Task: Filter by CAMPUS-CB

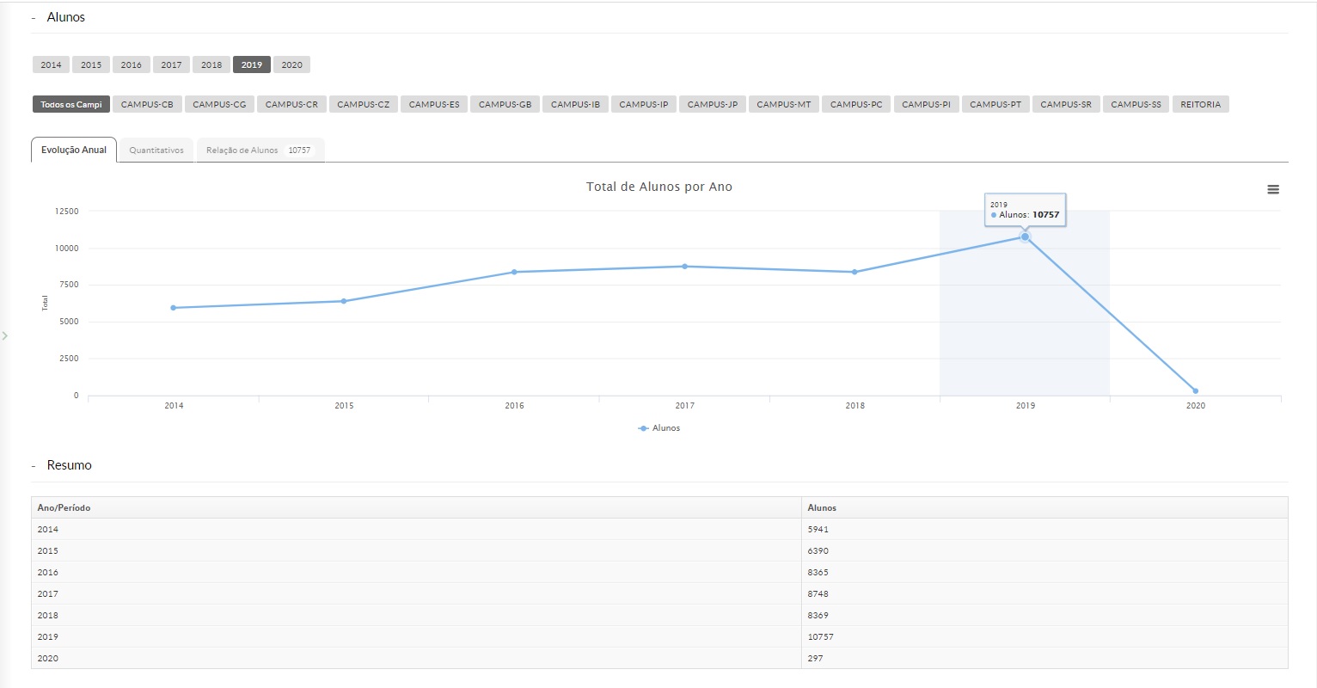Action: pos(147,105)
